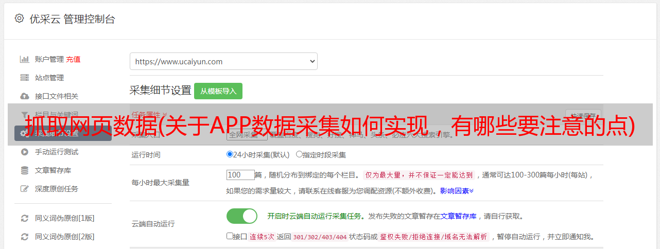Screen dimensions: 660x249
Task: Expand the 影响因素 link
Action: (x=457, y=191)
